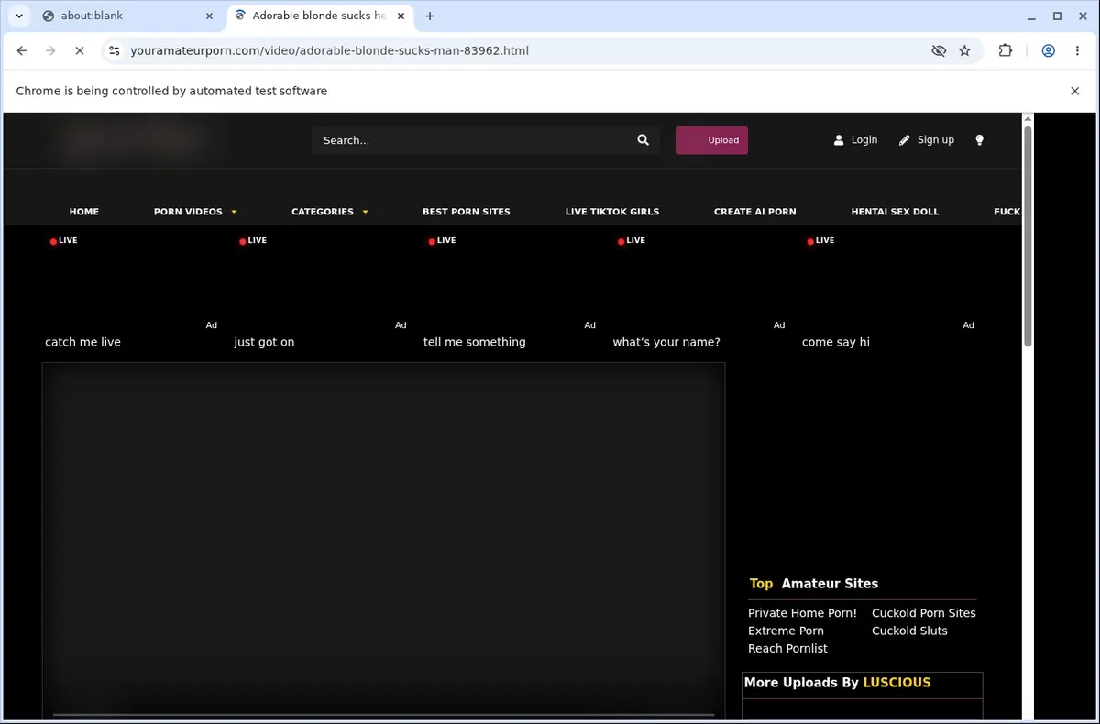The width and height of the screenshot is (1100, 724).
Task: Open a new browser tab
Action: (x=430, y=16)
